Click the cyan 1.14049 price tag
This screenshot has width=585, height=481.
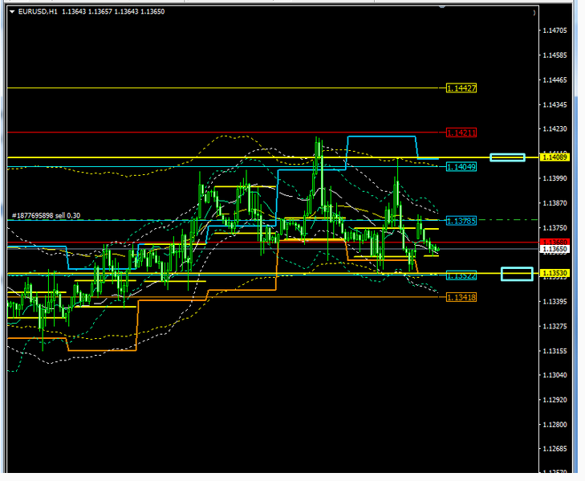461,166
